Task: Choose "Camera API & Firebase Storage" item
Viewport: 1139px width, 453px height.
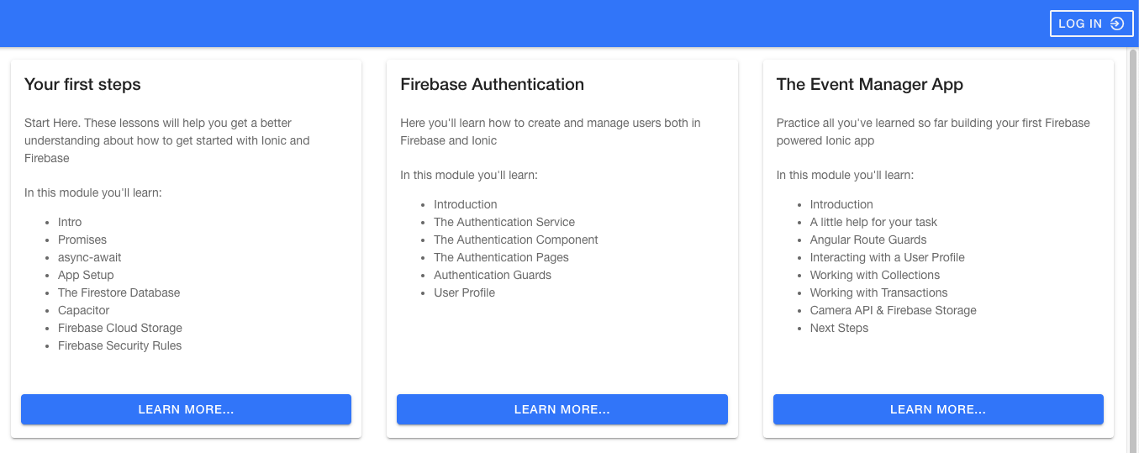Action: 893,310
